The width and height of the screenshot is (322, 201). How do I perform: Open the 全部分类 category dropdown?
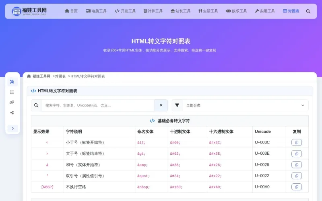click(245, 105)
